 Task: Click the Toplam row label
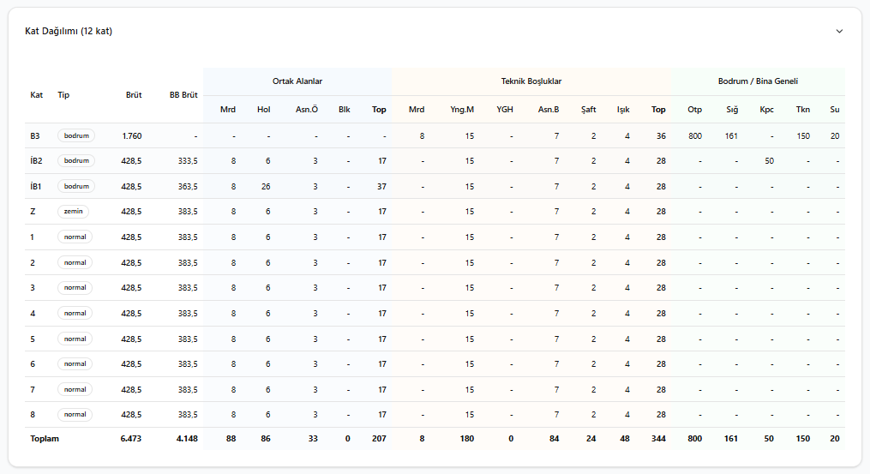[x=45, y=439]
